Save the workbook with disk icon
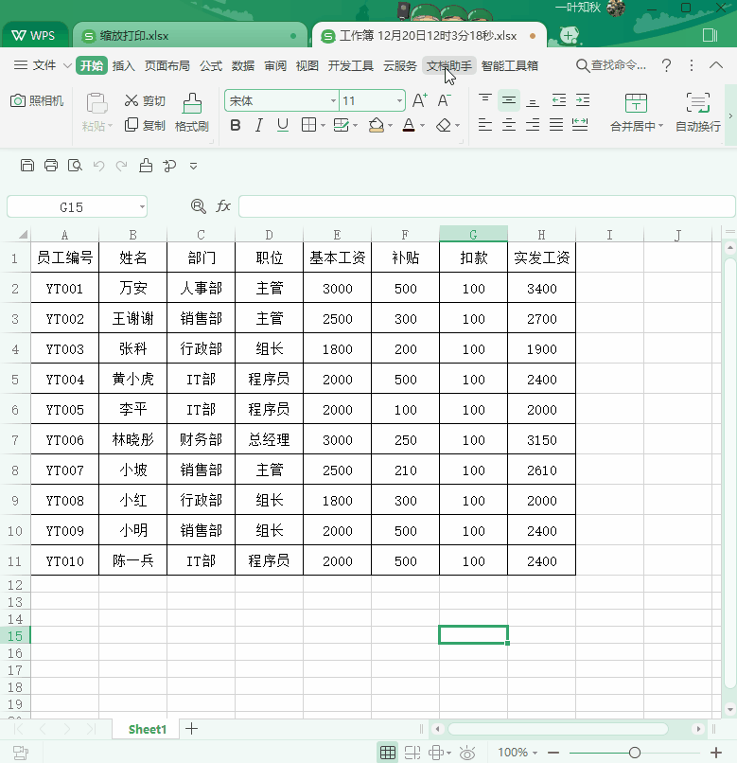The height and width of the screenshot is (763, 737). coord(27,166)
